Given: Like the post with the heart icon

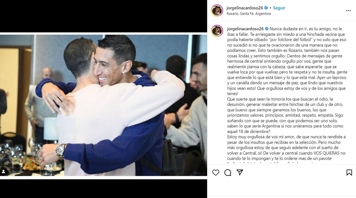Looking at the screenshot, I should click(x=216, y=172).
